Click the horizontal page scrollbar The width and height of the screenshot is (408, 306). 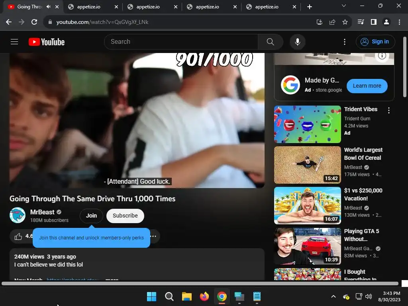pos(200,284)
